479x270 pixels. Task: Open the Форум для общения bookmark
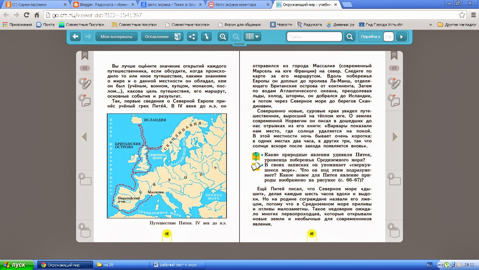(239, 25)
